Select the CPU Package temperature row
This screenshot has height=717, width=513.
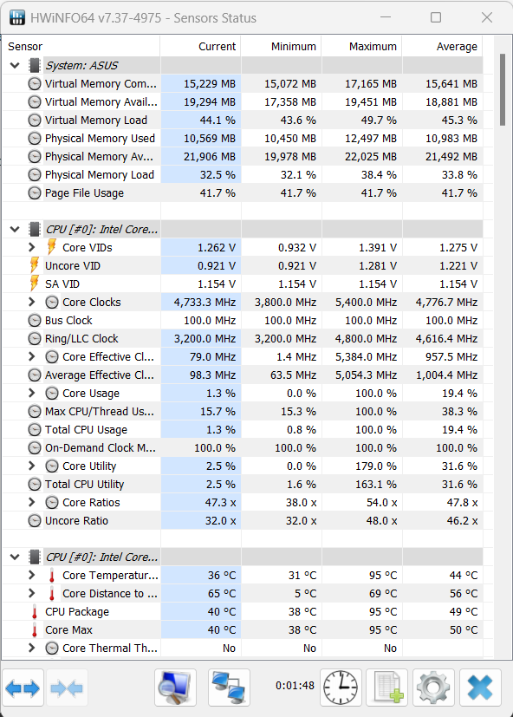coord(243,612)
